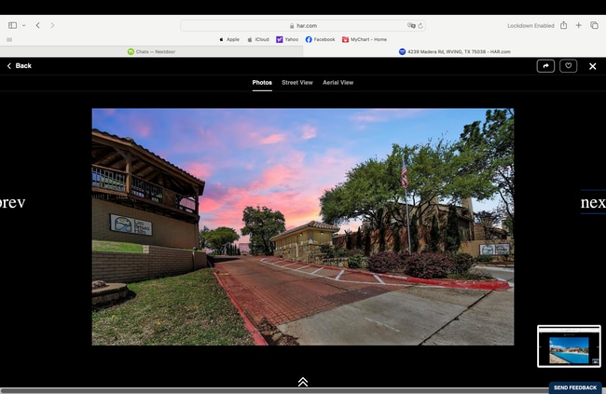The height and width of the screenshot is (394, 606).
Task: Reload the page
Action: pos(421,26)
